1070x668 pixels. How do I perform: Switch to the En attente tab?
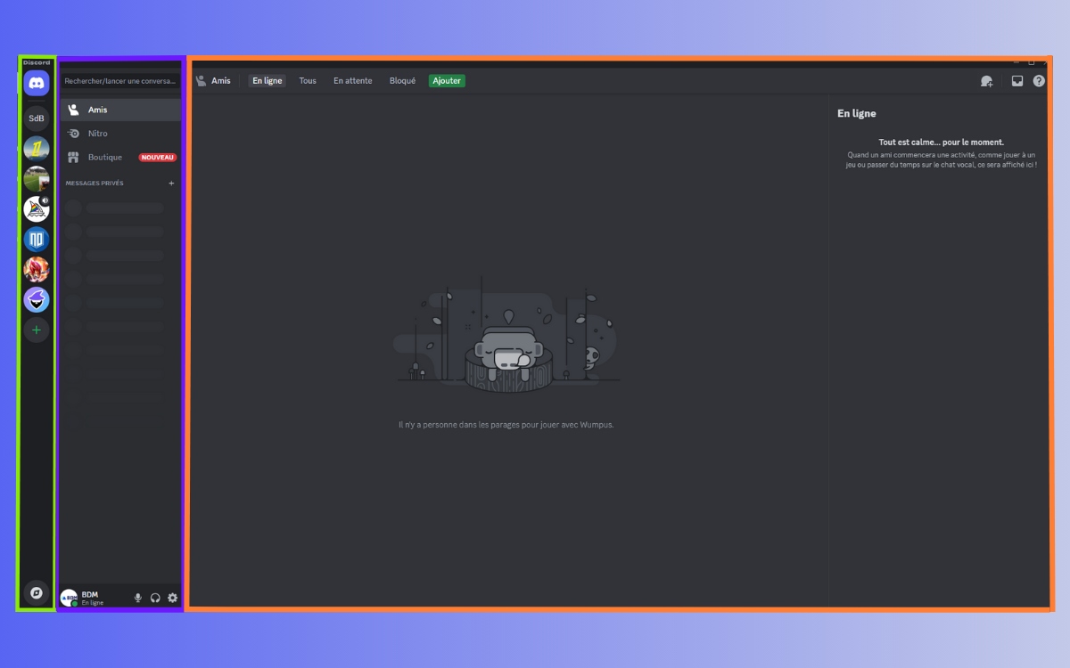pos(353,81)
